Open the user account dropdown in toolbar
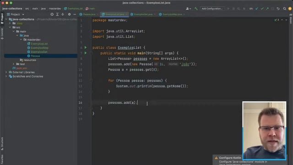This screenshot has width=293, height=165. [188, 9]
